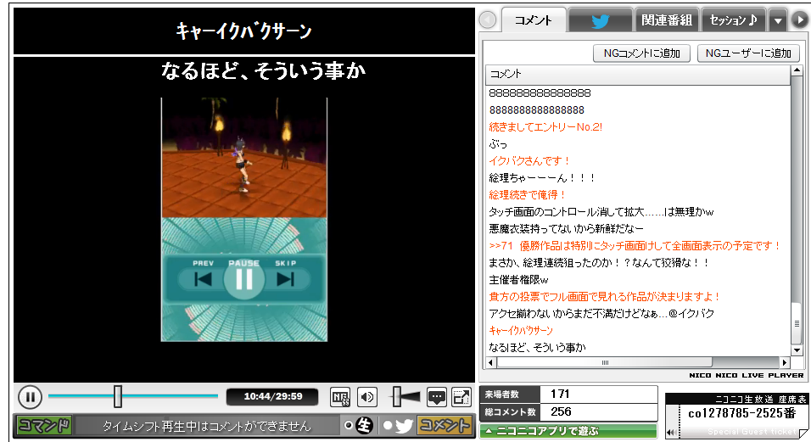Select comment ぶっ in list
811x442 pixels.
click(498, 144)
